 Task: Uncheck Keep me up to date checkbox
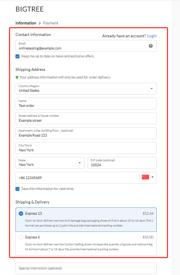[17, 56]
